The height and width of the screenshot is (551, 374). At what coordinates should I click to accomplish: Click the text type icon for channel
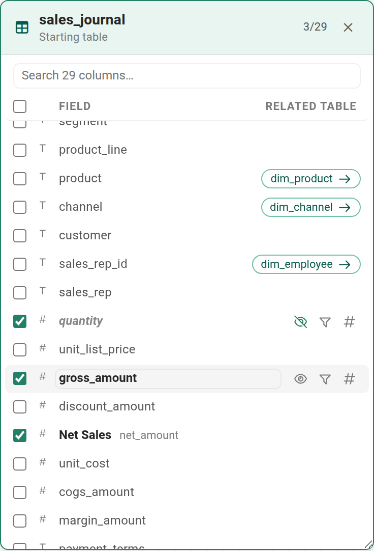point(42,206)
